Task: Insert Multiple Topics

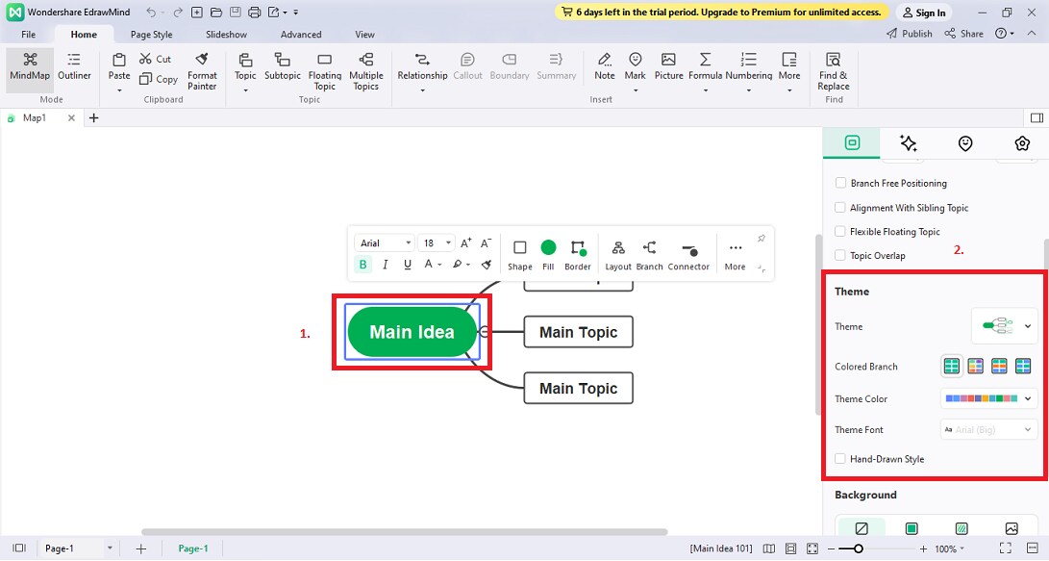Action: pos(366,71)
